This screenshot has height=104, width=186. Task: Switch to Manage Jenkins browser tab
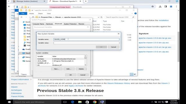(x=29, y=1)
